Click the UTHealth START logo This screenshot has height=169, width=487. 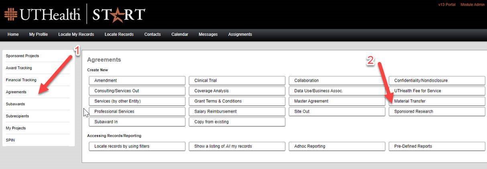75,15
